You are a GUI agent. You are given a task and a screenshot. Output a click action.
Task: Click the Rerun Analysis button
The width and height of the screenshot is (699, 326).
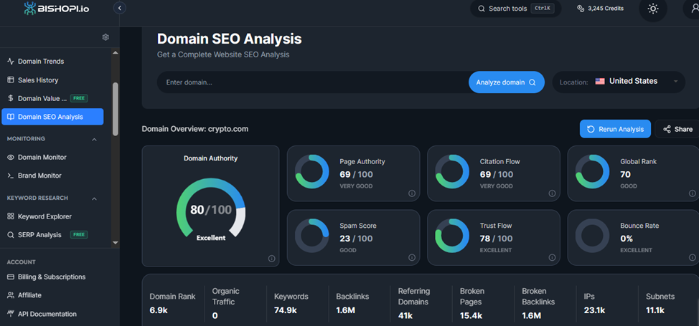pyautogui.click(x=615, y=129)
